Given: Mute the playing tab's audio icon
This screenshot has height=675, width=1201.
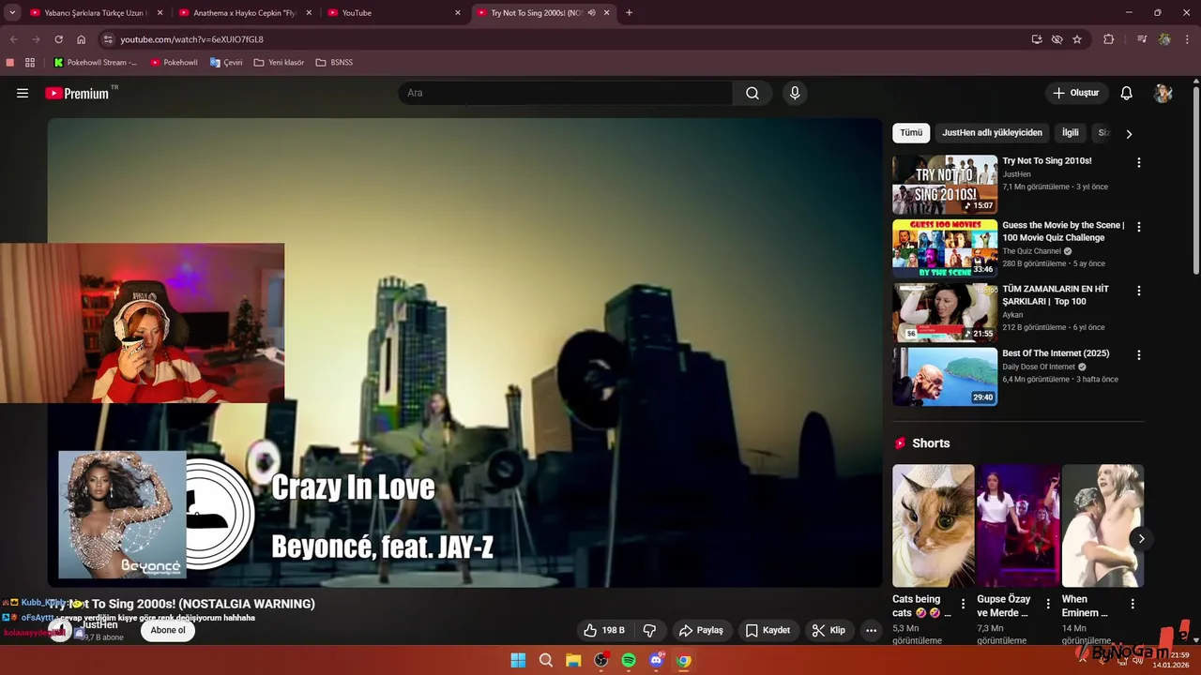Looking at the screenshot, I should pos(591,13).
